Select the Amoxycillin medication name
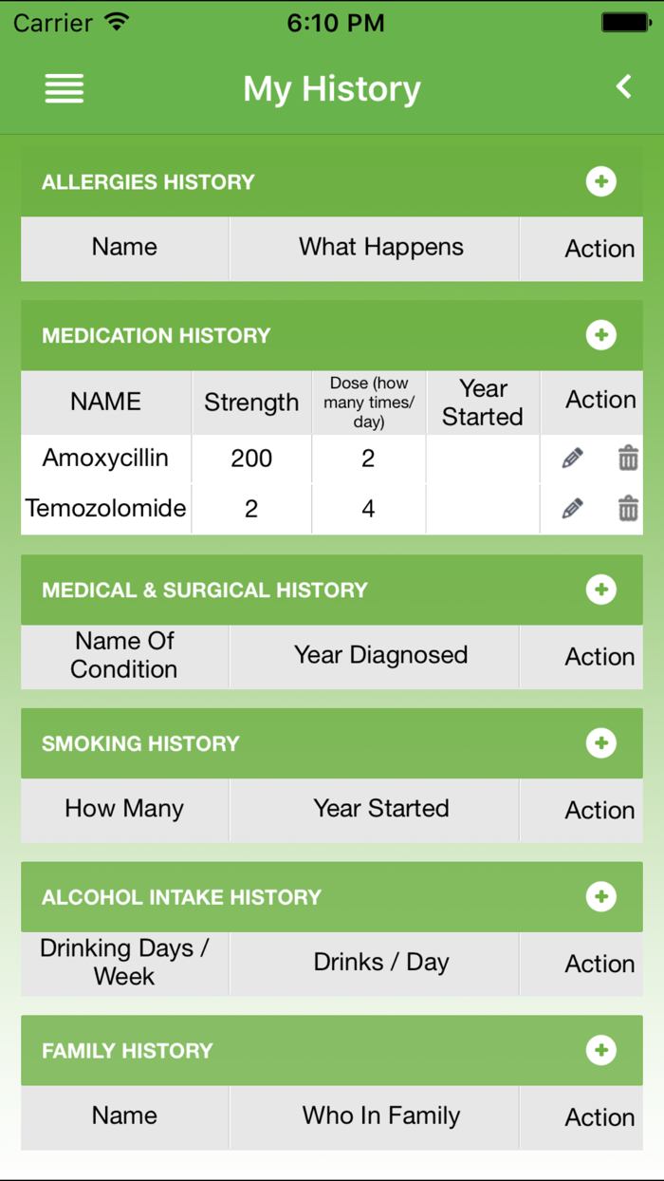 [105, 458]
